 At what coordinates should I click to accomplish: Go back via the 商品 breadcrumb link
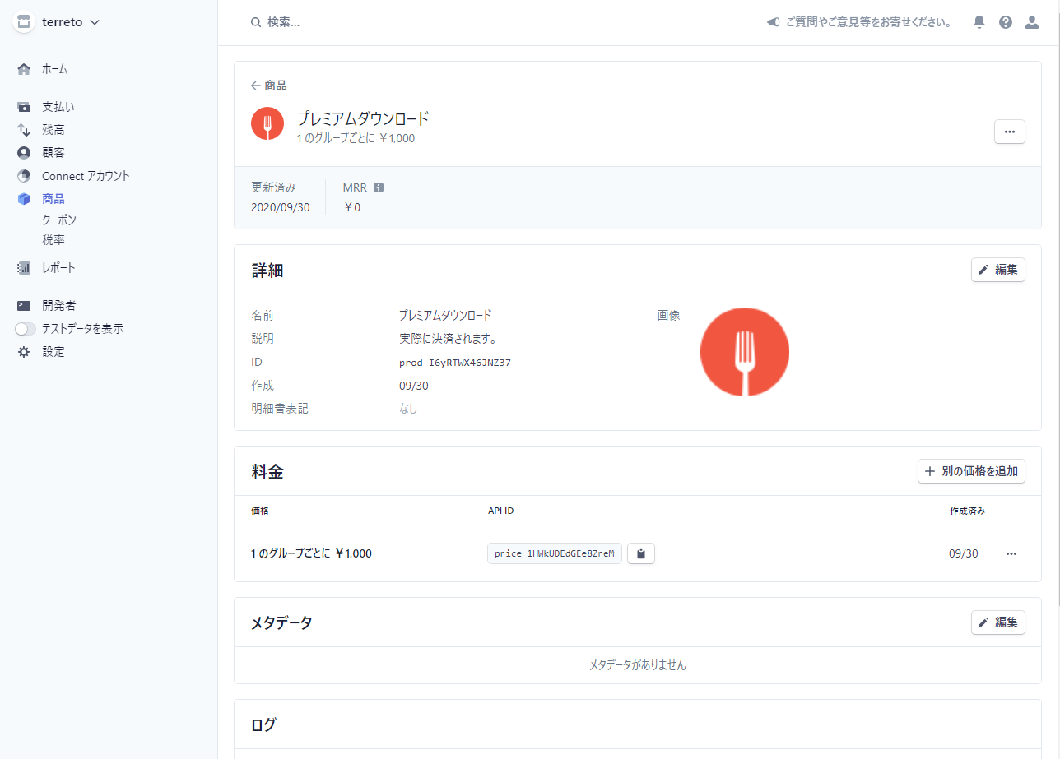(269, 86)
